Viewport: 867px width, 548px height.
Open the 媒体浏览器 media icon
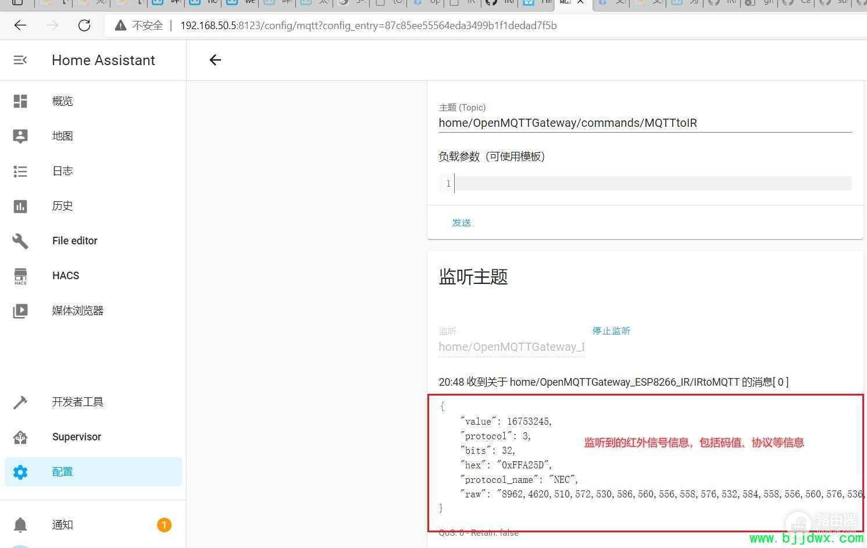(20, 311)
